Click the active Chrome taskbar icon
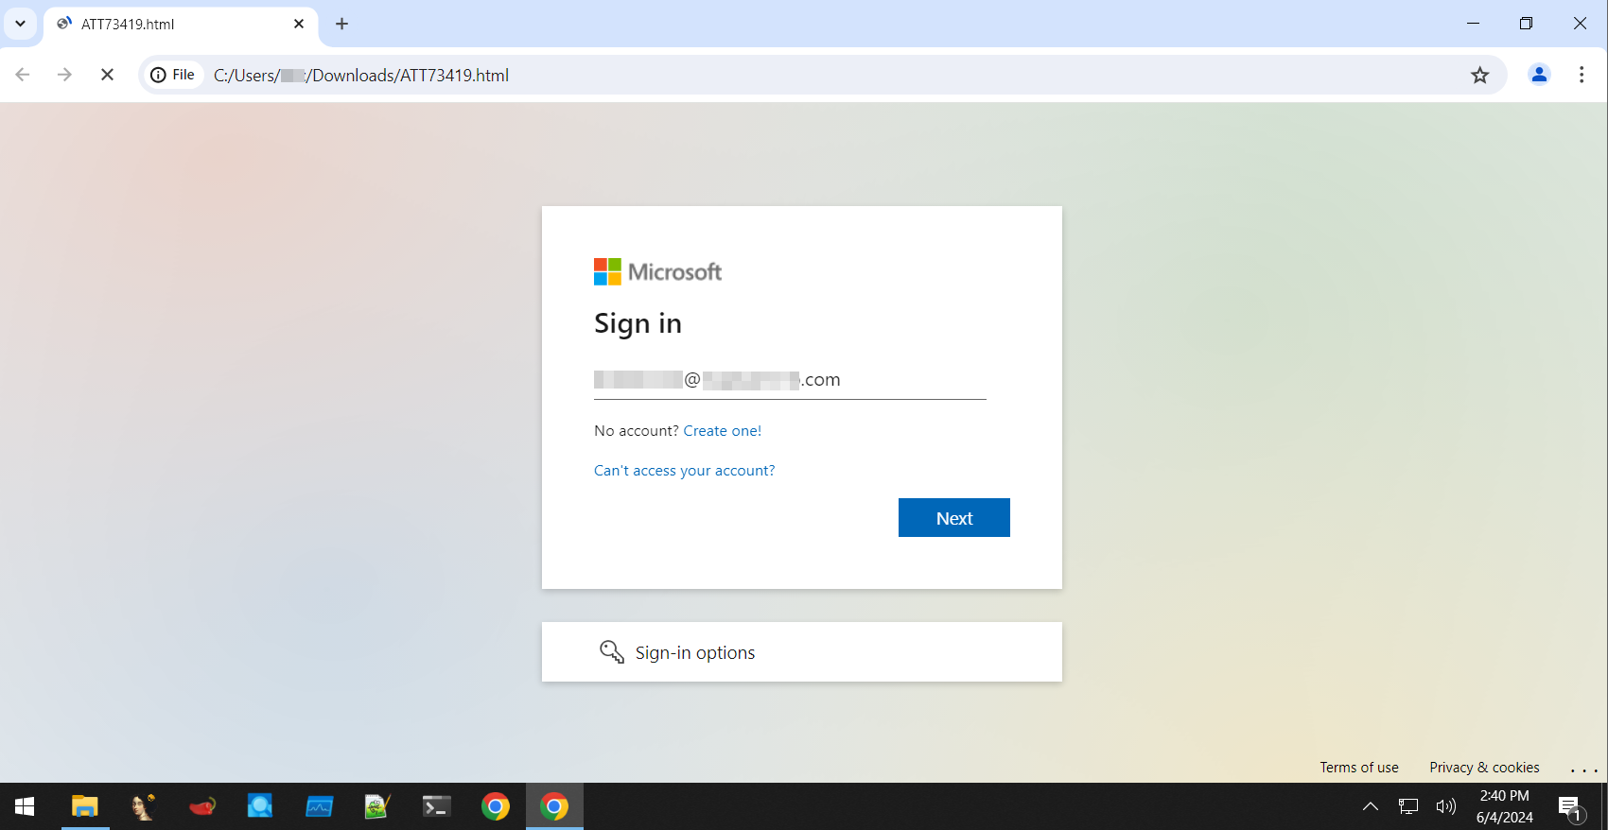 pos(554,806)
